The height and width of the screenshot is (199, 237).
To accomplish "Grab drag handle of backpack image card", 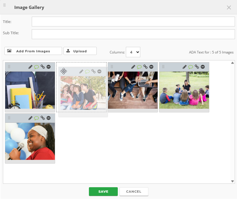I will click(9, 66).
